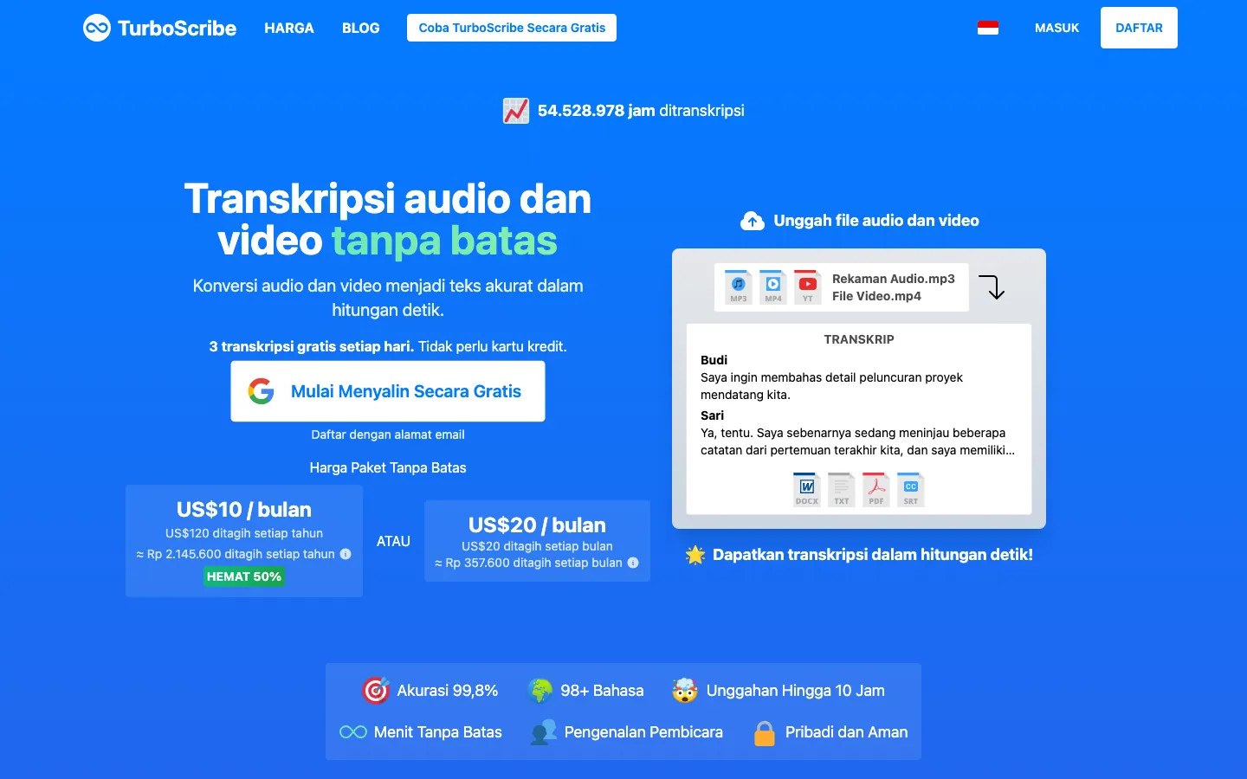1247x779 pixels.
Task: Click exploding head icon Unggahan Hingga 10 Jam
Action: click(x=685, y=691)
